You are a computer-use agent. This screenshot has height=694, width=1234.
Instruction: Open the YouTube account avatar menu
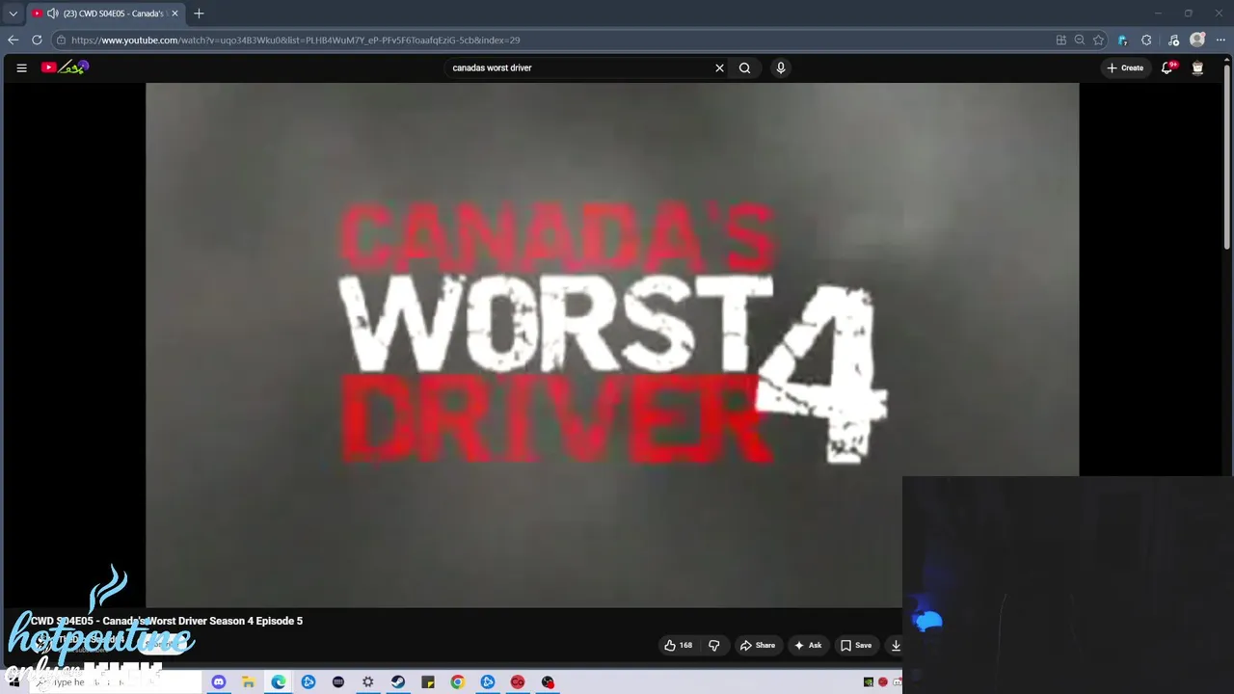point(1197,67)
